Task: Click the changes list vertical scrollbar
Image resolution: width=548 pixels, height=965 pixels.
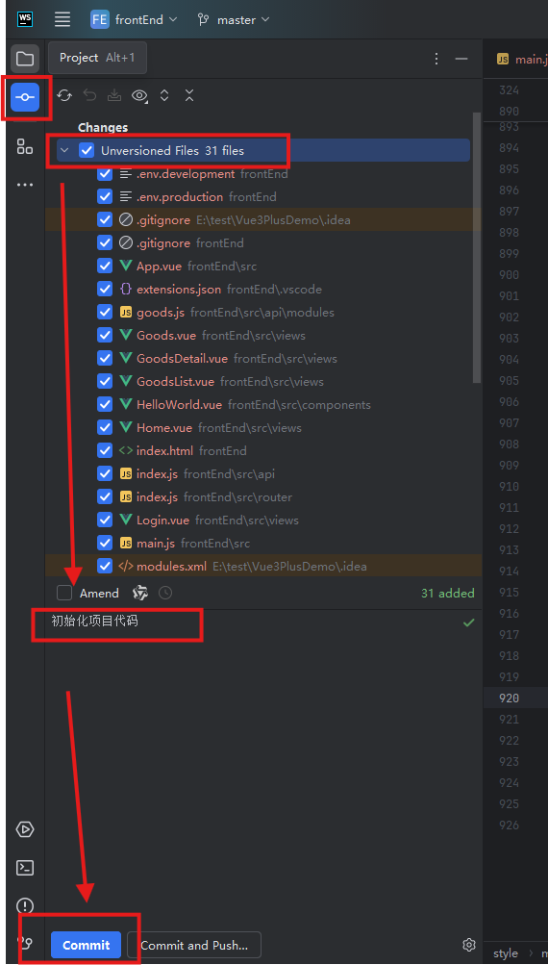Action: coord(476,246)
